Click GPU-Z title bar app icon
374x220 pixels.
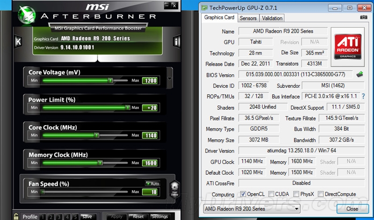click(204, 7)
